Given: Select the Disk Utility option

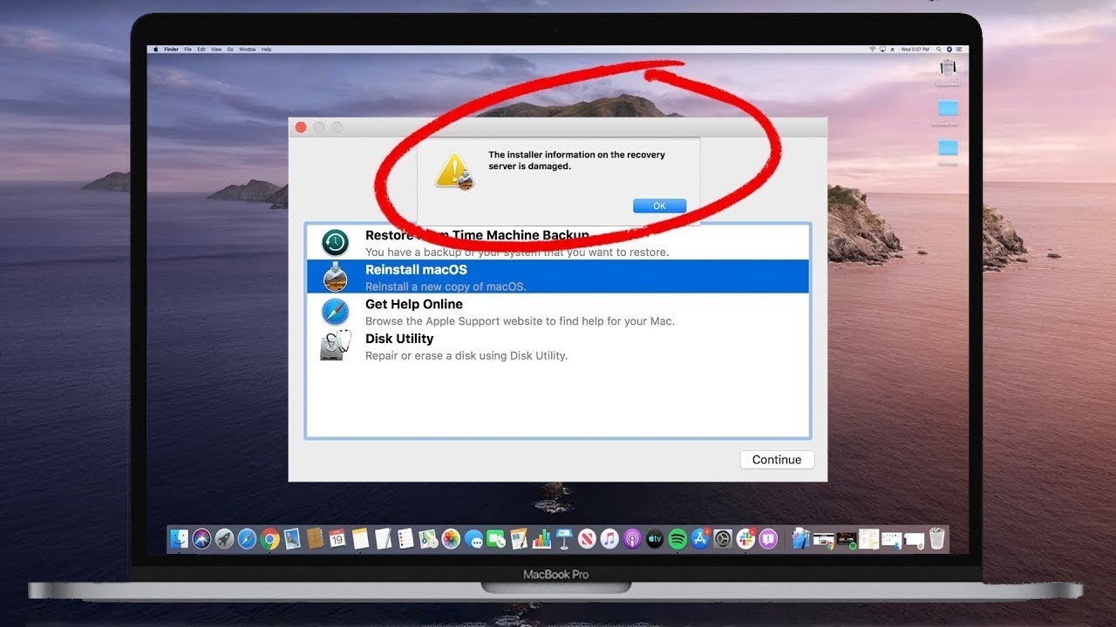Looking at the screenshot, I should click(557, 347).
